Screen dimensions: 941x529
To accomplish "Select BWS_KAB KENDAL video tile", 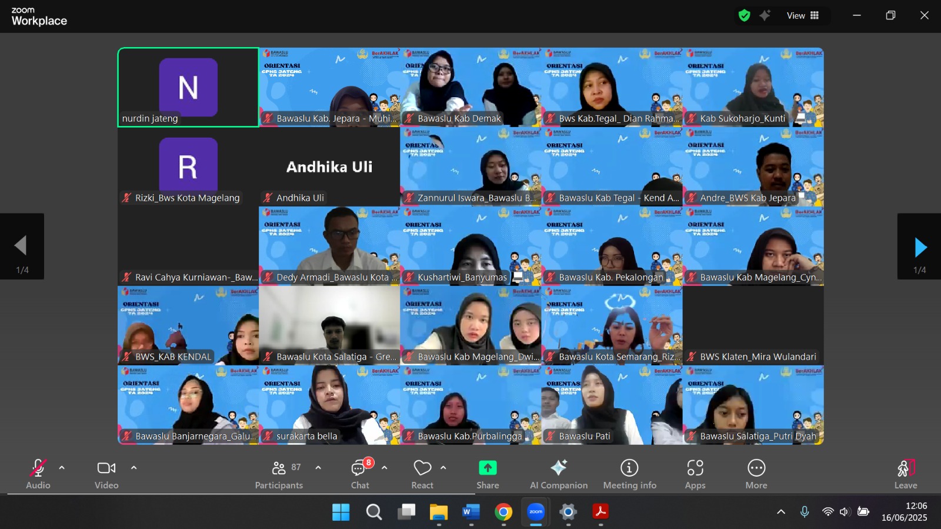I will [x=188, y=325].
